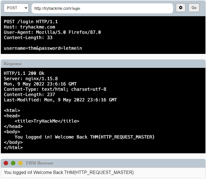
Task: Select the 'Host: tryhackme.com' header line
Action: click(29, 27)
